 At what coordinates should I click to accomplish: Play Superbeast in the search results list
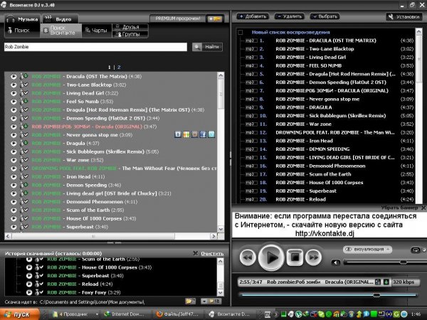pos(14,227)
